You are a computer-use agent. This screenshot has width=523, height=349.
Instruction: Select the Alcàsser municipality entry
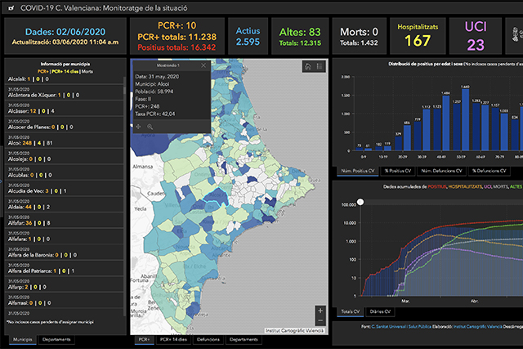tap(64, 109)
